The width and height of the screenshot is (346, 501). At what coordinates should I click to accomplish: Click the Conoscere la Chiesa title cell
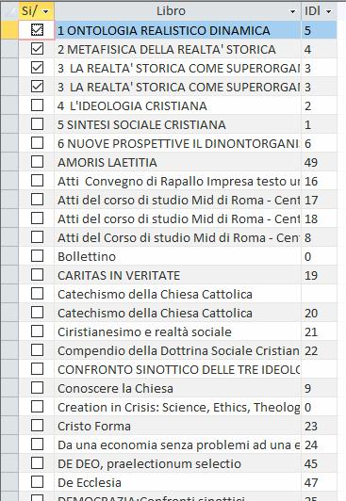click(178, 388)
